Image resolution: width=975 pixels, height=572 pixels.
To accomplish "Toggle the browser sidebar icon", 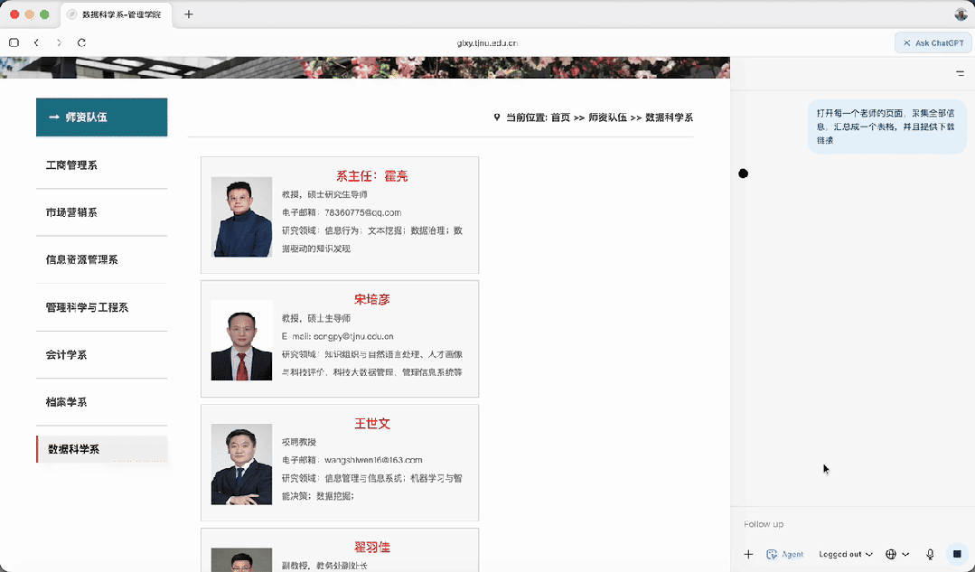I will [x=14, y=42].
